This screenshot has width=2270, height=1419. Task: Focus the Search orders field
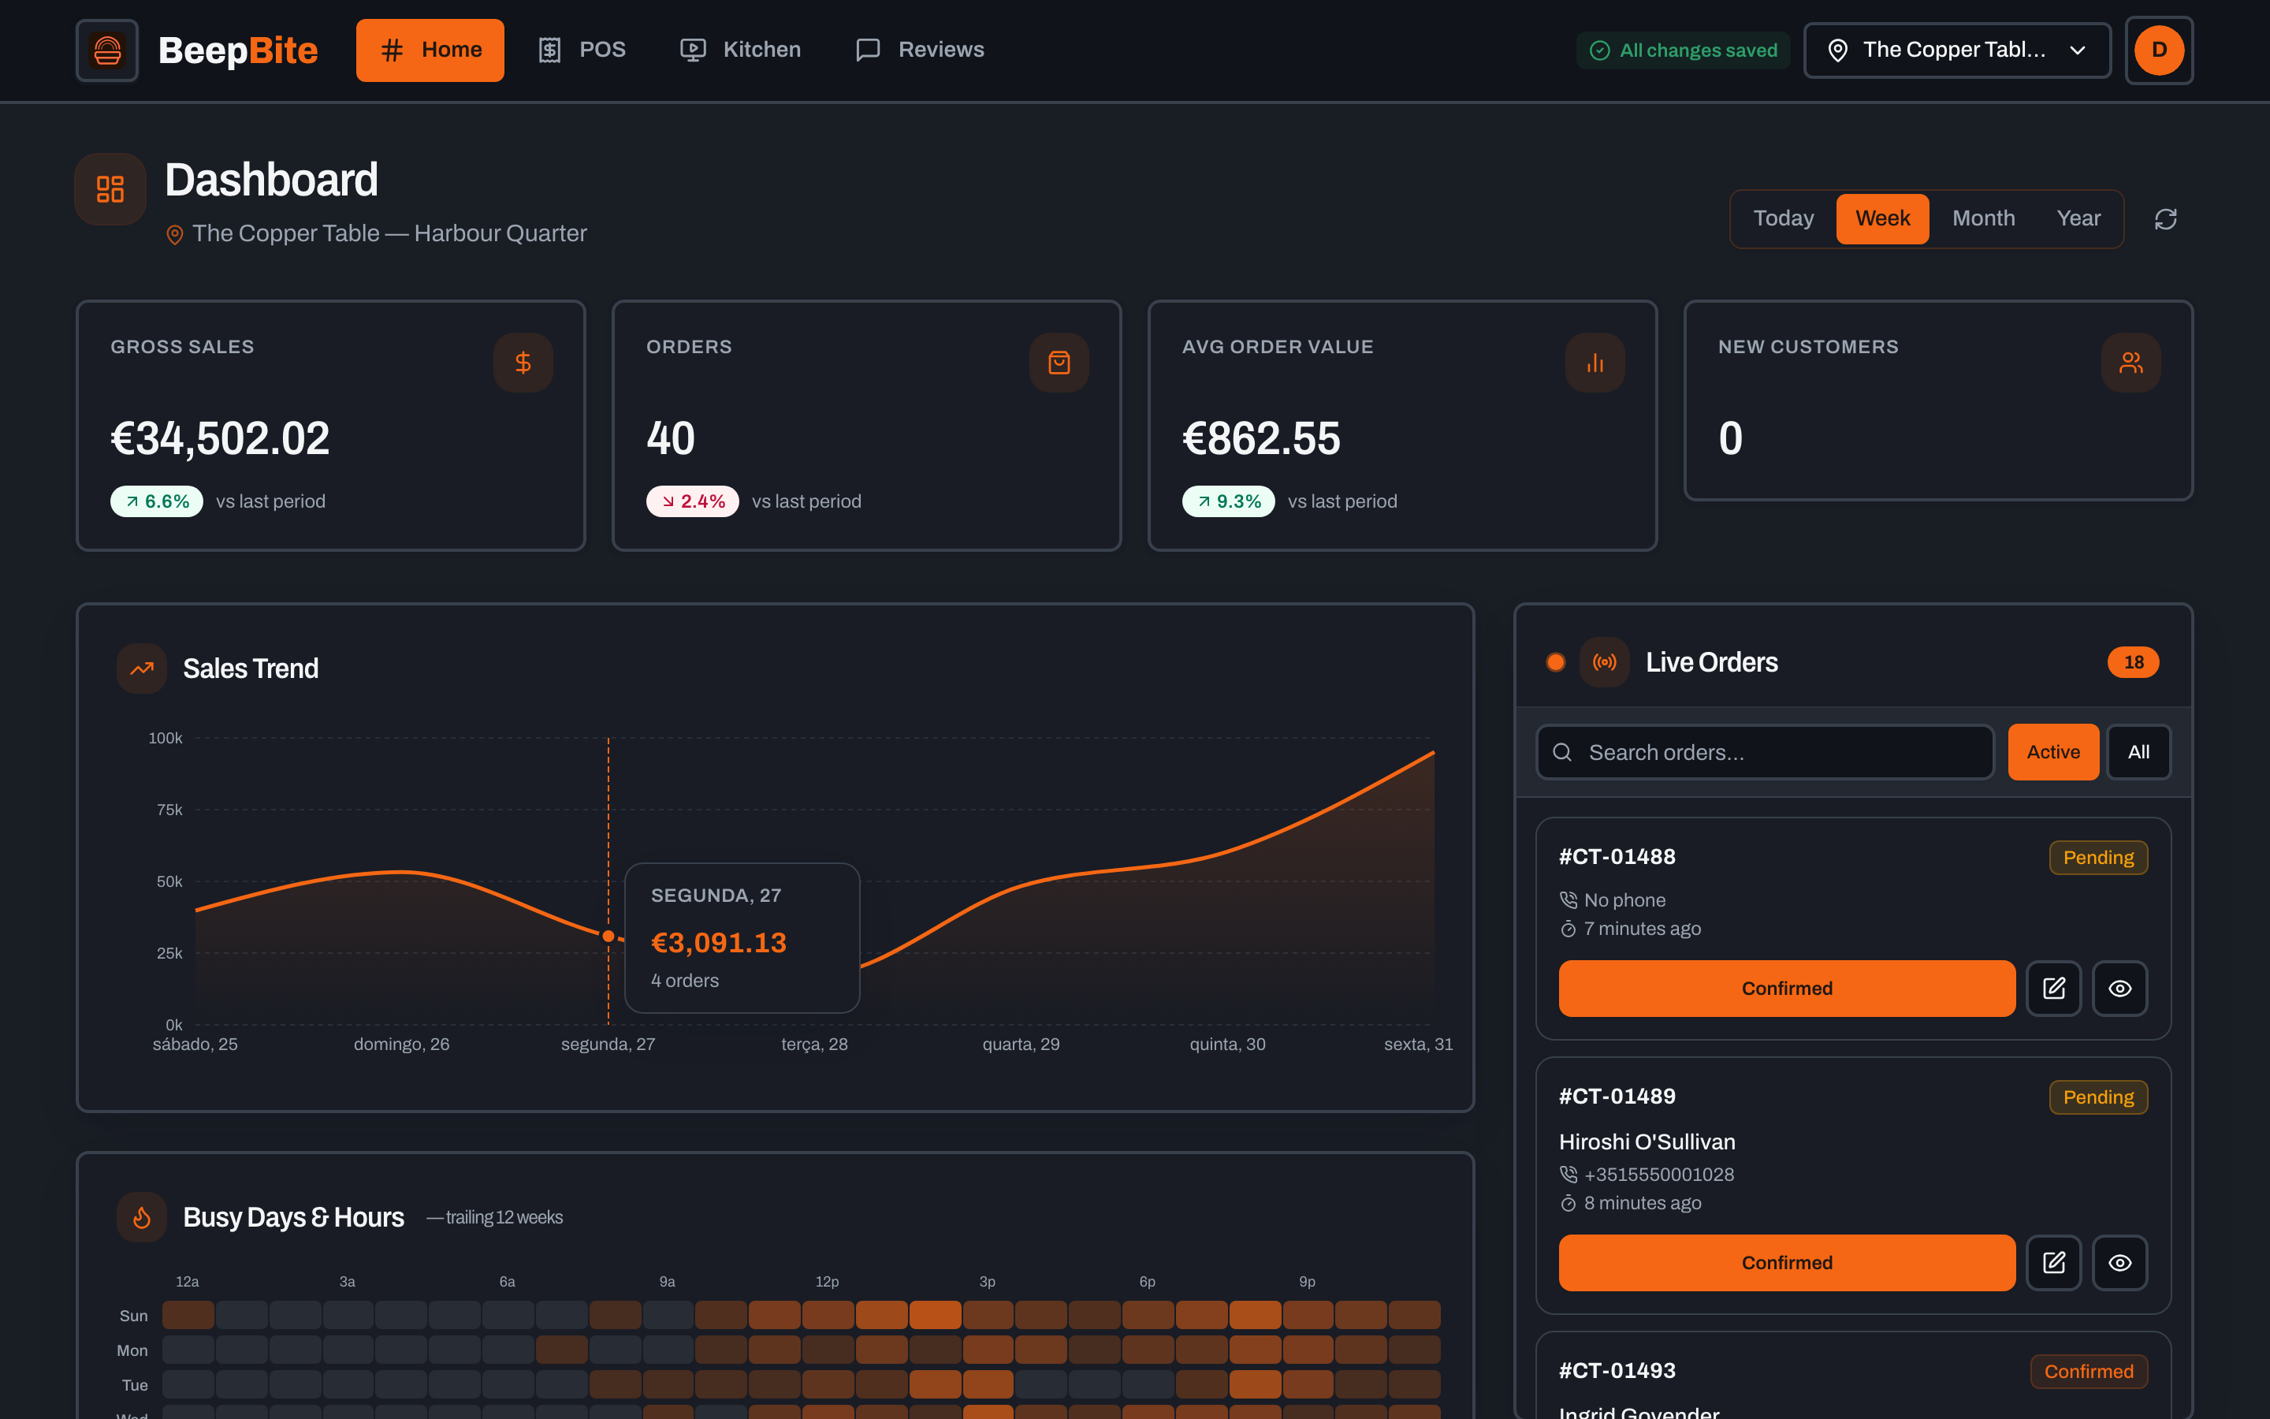pos(1765,752)
